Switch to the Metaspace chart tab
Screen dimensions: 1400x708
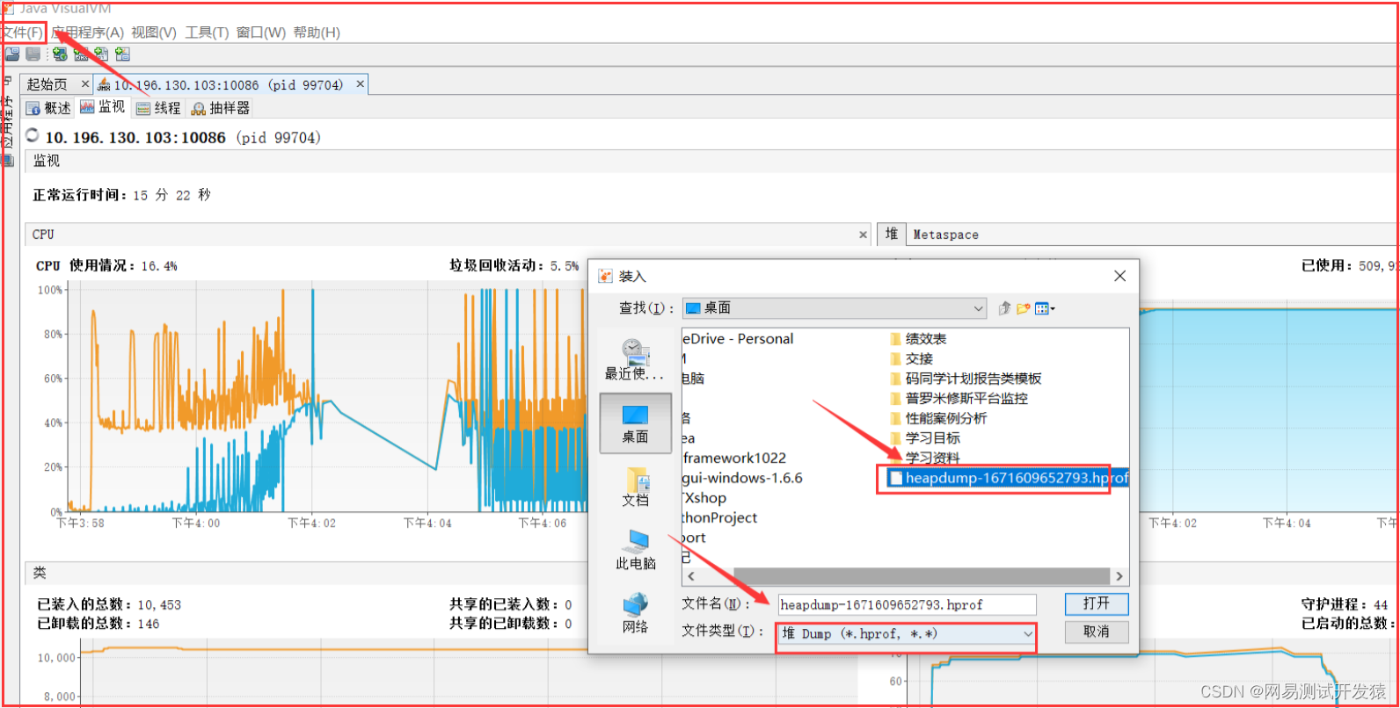(x=945, y=235)
